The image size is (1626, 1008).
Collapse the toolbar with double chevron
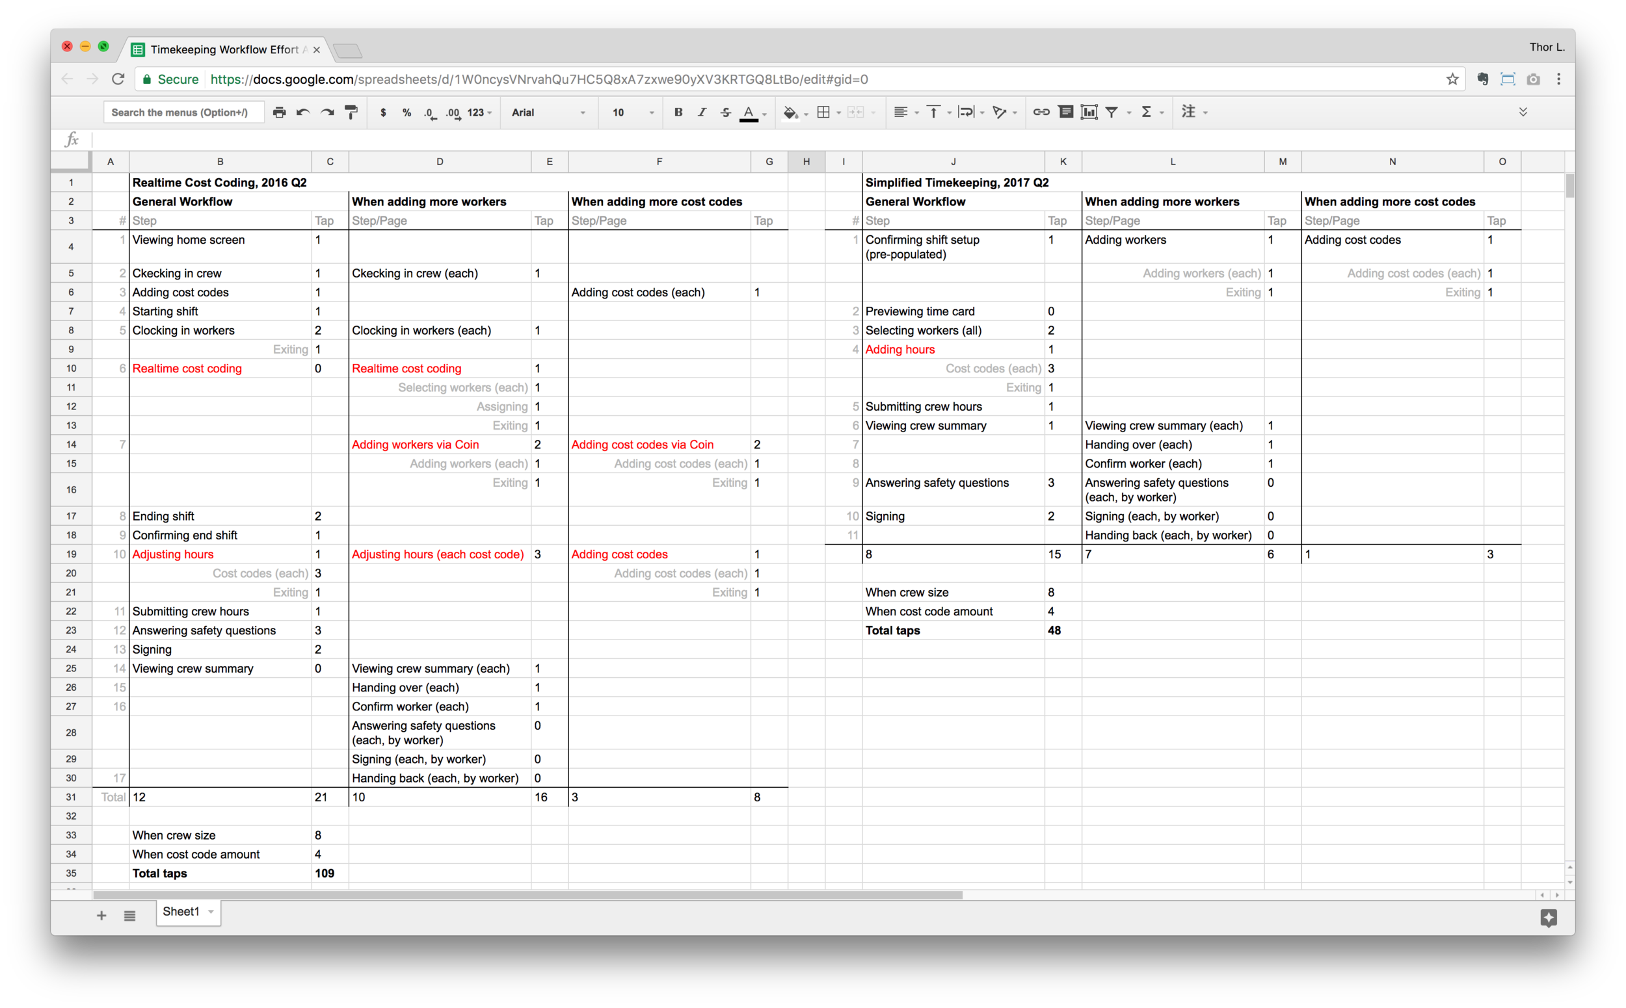click(1523, 112)
